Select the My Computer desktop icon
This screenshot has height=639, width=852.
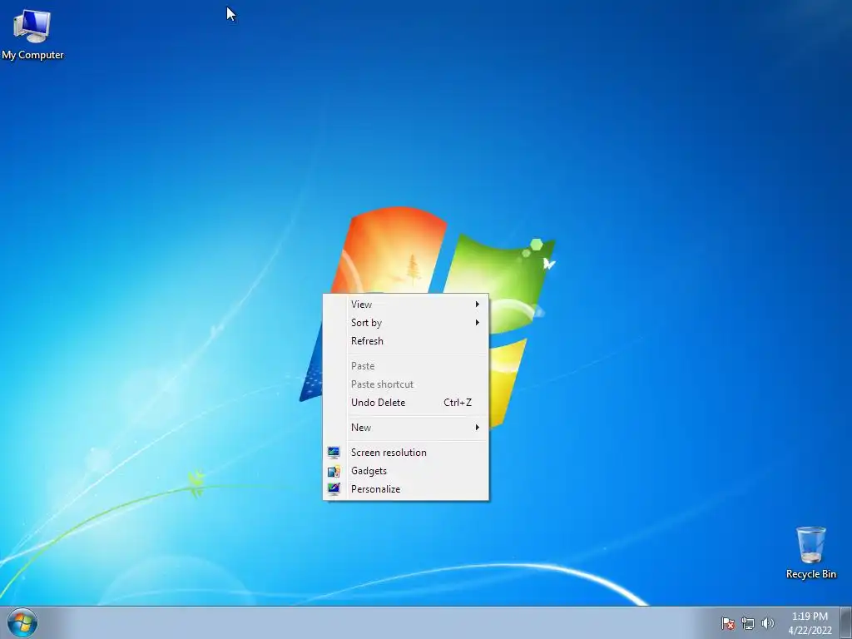[x=32, y=33]
